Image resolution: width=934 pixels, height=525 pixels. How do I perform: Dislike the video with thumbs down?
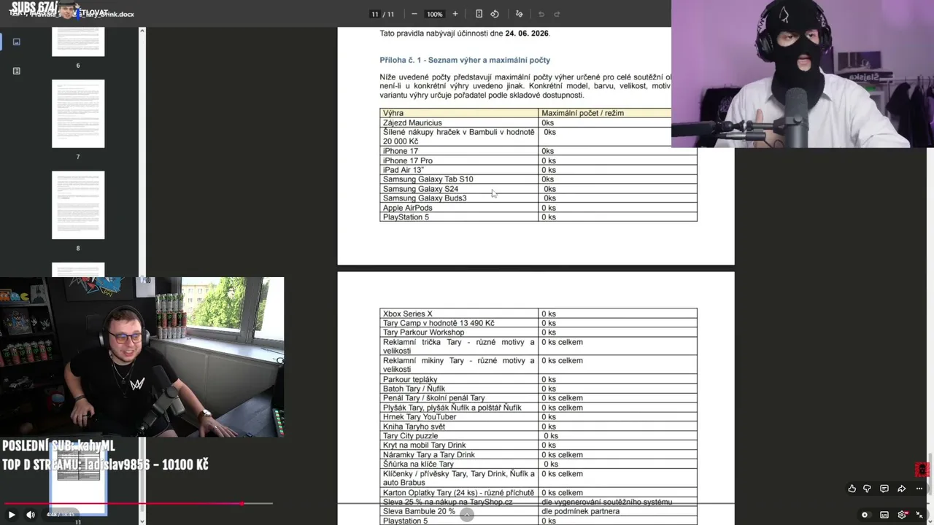click(867, 489)
